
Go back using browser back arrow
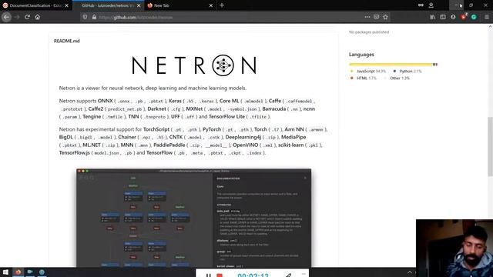click(6, 17)
